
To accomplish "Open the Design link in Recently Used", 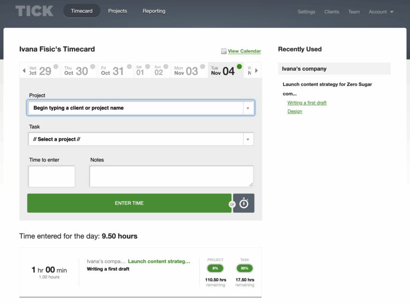I will (295, 111).
